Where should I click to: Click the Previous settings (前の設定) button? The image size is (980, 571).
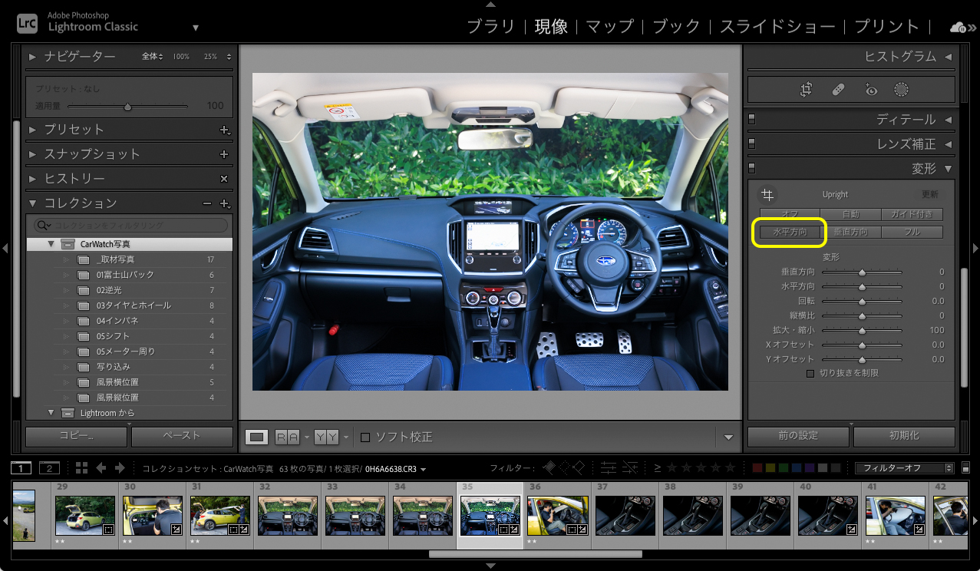[x=798, y=436]
